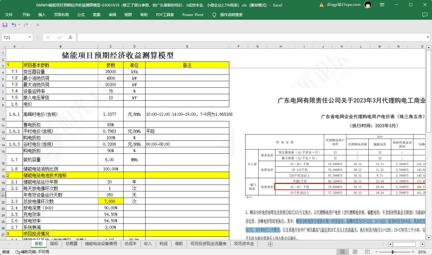This screenshot has width=432, height=255.
Task: Add a new sheet with plus icon
Action: coord(270,244)
